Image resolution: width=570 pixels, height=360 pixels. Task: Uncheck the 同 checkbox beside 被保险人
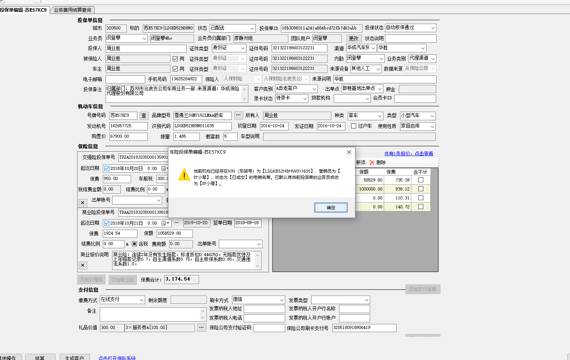point(175,59)
